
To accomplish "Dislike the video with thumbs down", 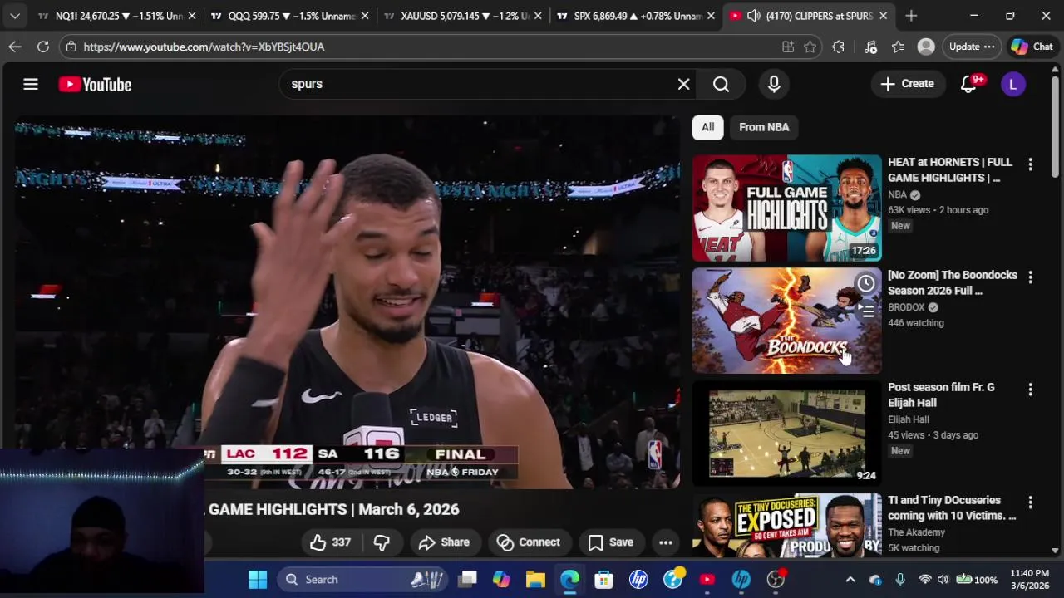I will [x=382, y=542].
